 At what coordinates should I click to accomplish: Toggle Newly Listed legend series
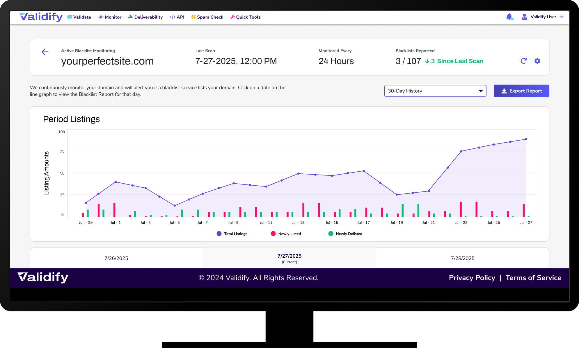286,234
